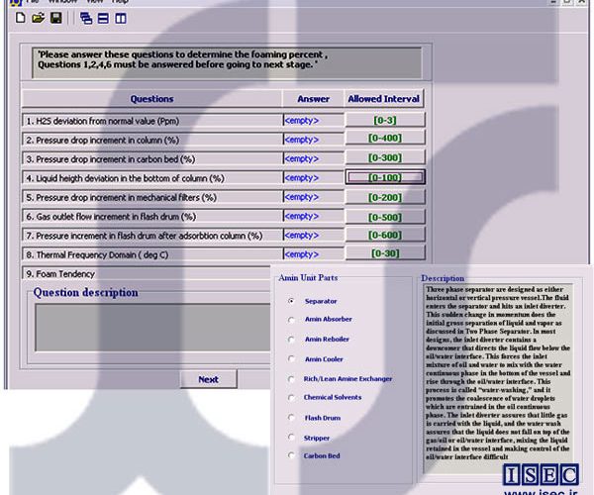Click question '7. Pressure increment in flash drum after adsorbtion column'
The height and width of the screenshot is (495, 594).
pyautogui.click(x=152, y=236)
